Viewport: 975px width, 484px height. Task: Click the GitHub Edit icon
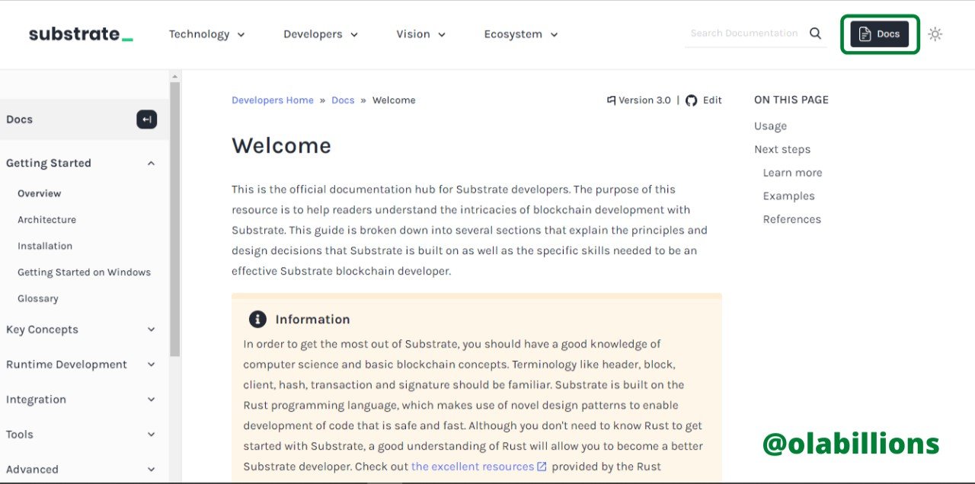point(692,100)
